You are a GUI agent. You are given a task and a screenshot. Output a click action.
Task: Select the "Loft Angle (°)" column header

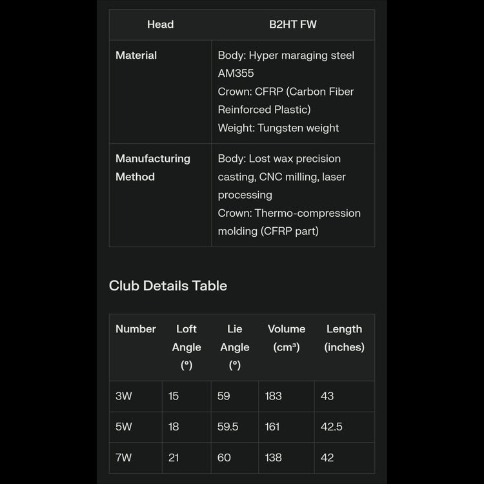click(x=187, y=347)
